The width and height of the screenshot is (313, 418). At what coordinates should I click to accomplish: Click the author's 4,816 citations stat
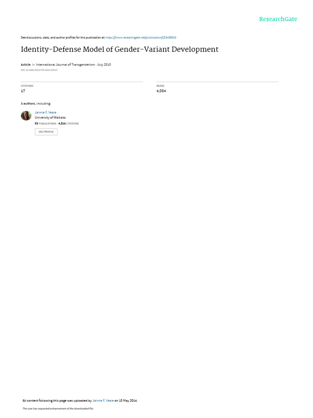[x=68, y=124]
